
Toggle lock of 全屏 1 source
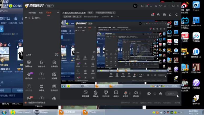(29, 18)
